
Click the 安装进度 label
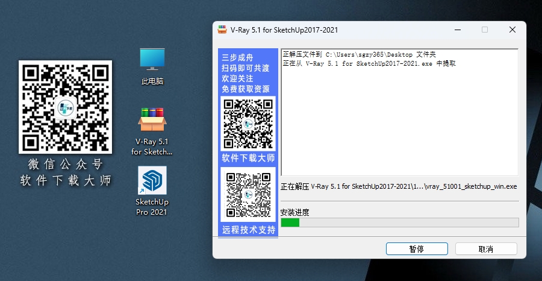(x=295, y=212)
